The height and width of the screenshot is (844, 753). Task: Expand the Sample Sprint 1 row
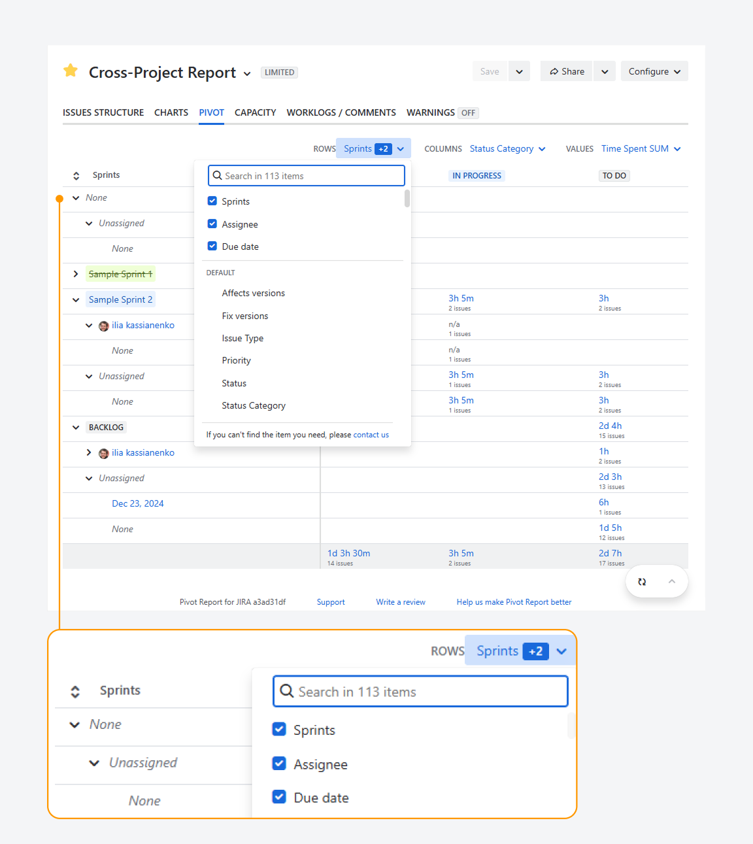point(76,274)
